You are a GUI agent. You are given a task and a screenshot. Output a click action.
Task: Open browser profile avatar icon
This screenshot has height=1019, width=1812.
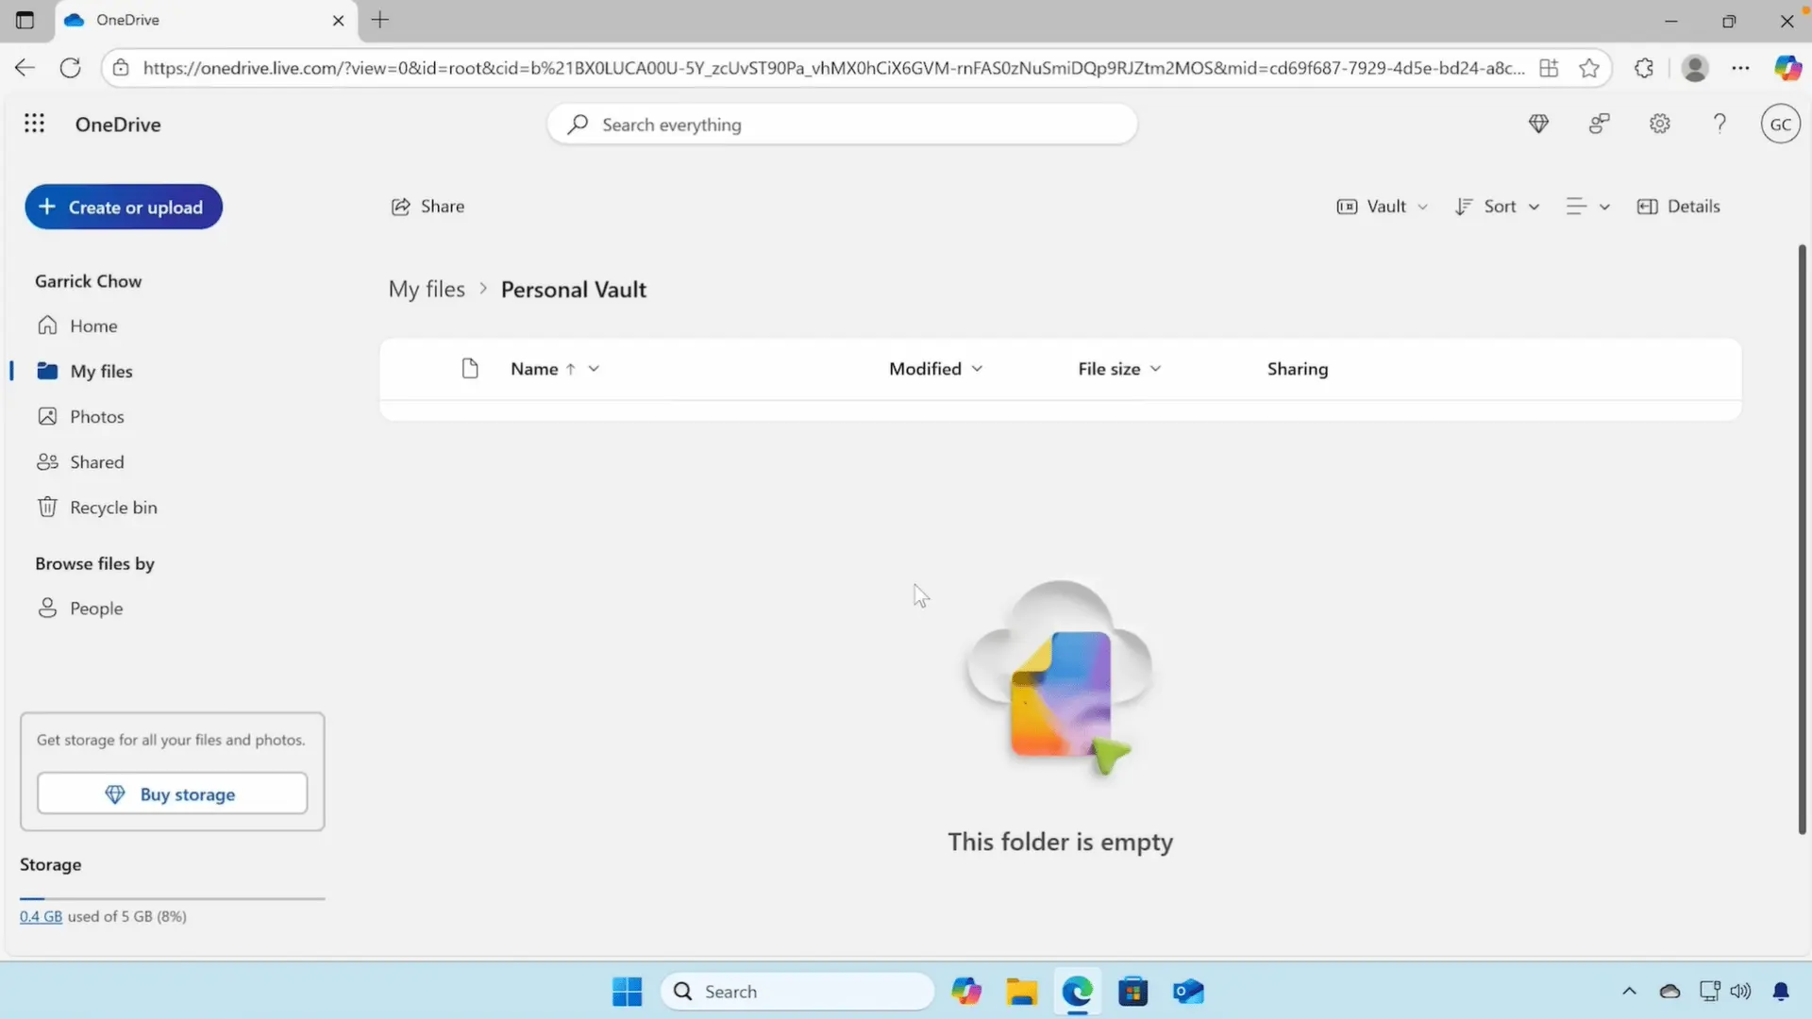pyautogui.click(x=1695, y=68)
